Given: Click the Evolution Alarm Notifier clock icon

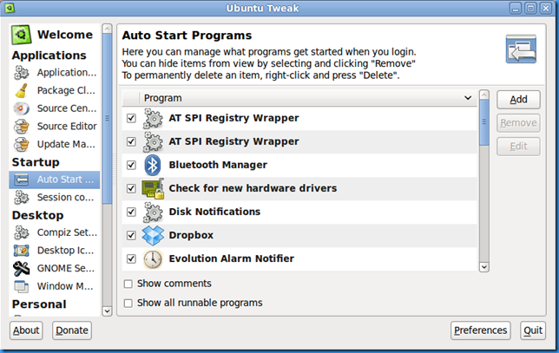Looking at the screenshot, I should pyautogui.click(x=153, y=259).
